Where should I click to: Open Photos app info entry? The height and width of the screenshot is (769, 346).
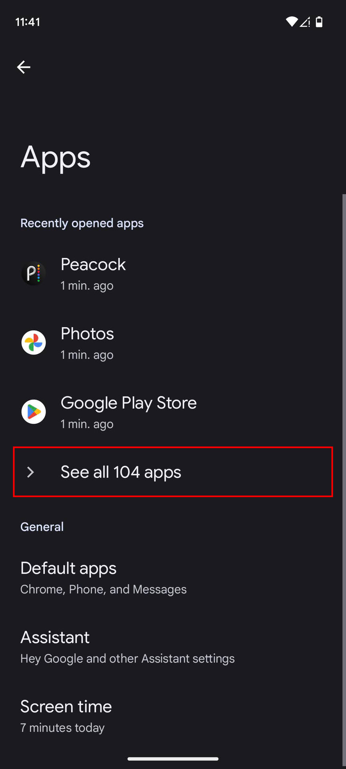tap(87, 343)
